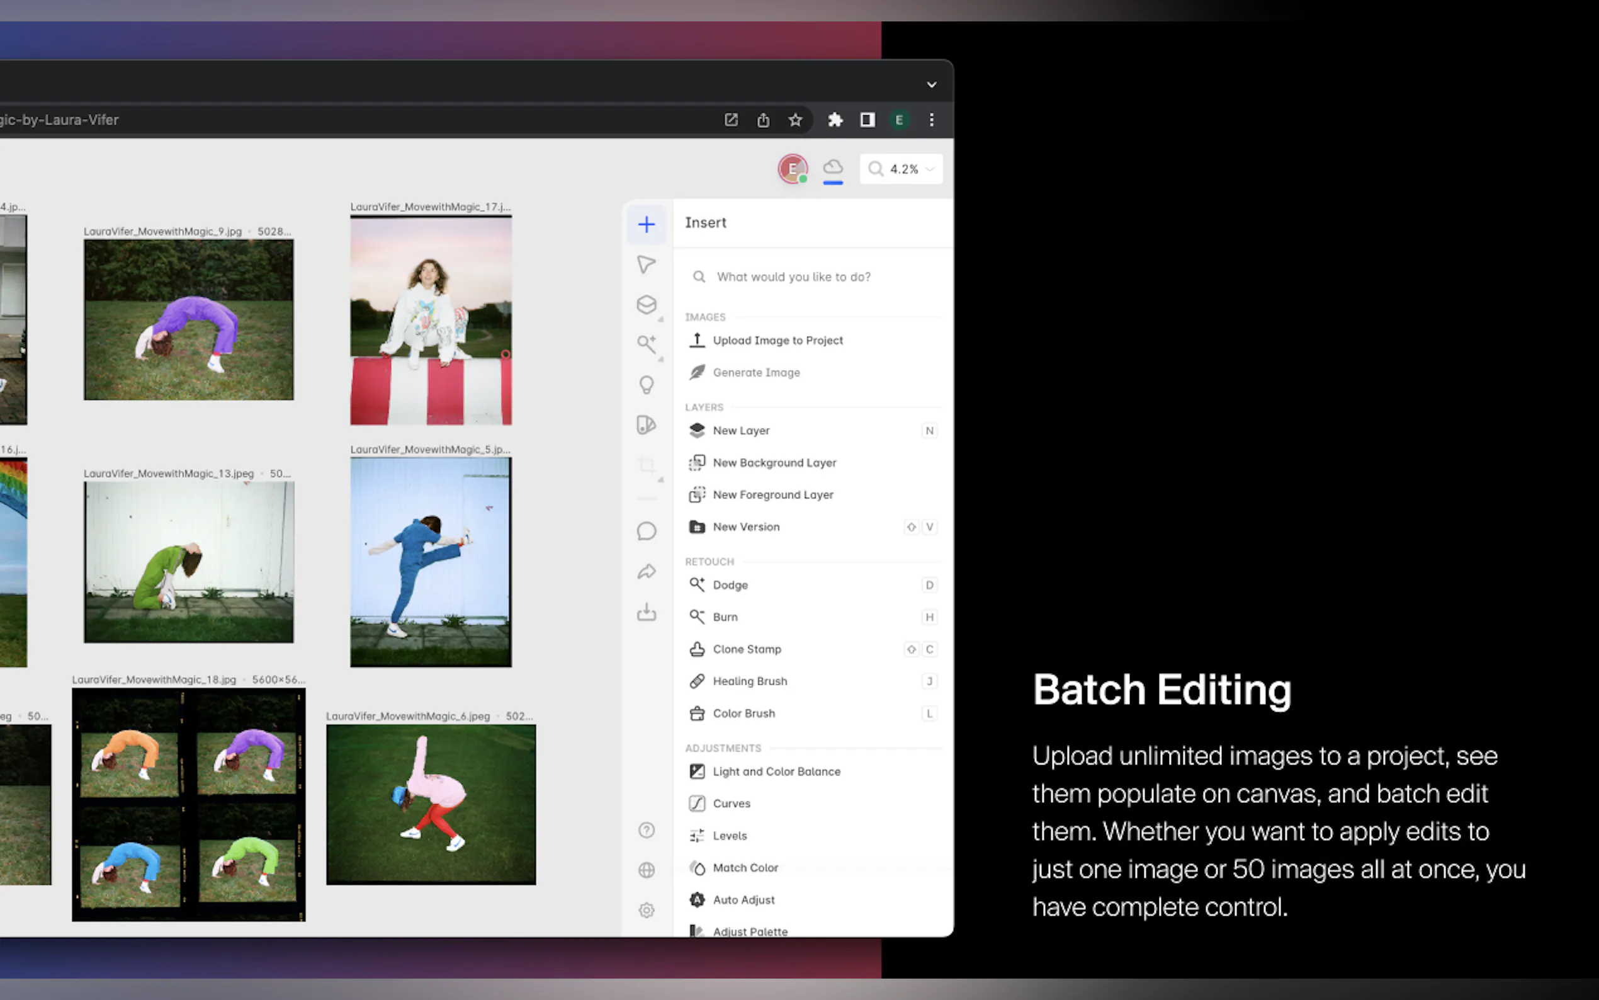Click the share icon in the sidebar
This screenshot has width=1599, height=1000.
[646, 571]
